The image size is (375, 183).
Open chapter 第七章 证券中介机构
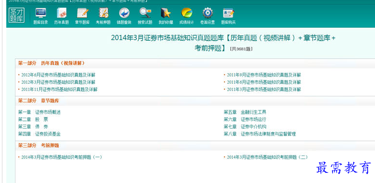click(245, 126)
